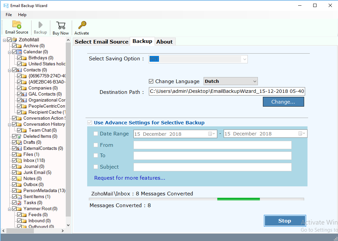This screenshot has width=338, height=241.
Task: Enable the To filter checkbox
Action: coord(96,156)
